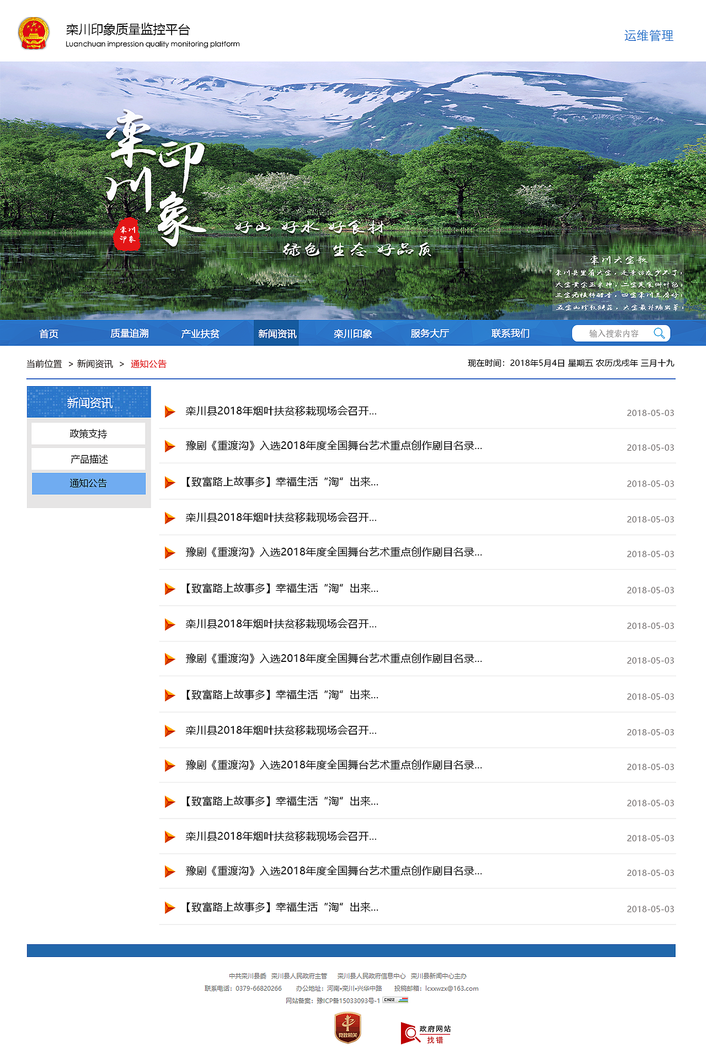The image size is (706, 1048).
Task: Click the magnifier search icon in the nav bar
Action: point(659,333)
